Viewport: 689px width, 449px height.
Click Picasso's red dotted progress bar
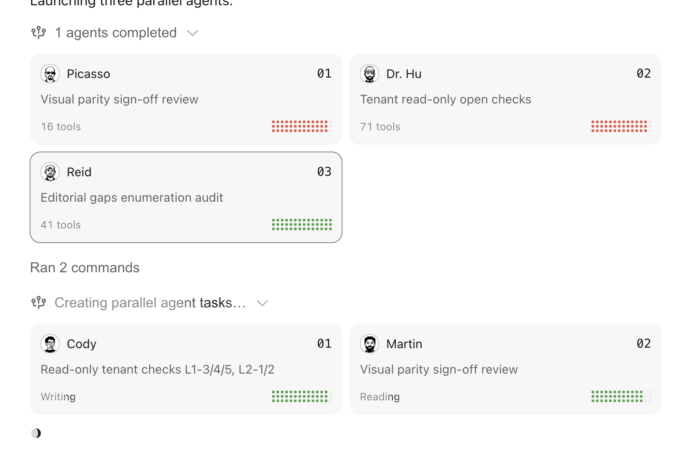302,126
